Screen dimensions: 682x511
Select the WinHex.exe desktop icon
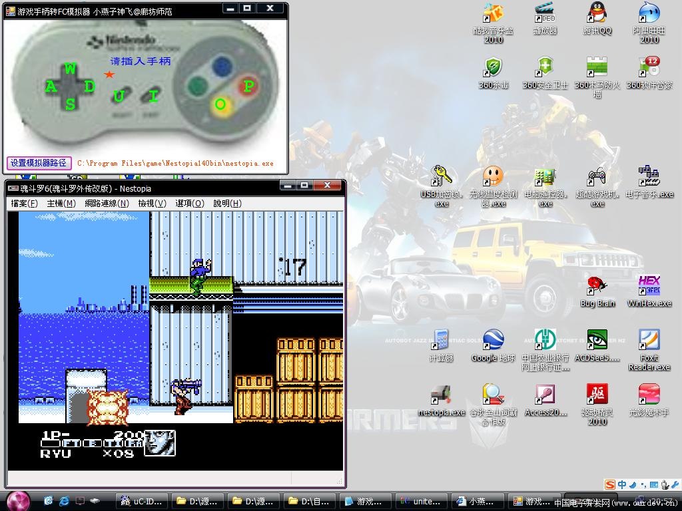point(649,291)
